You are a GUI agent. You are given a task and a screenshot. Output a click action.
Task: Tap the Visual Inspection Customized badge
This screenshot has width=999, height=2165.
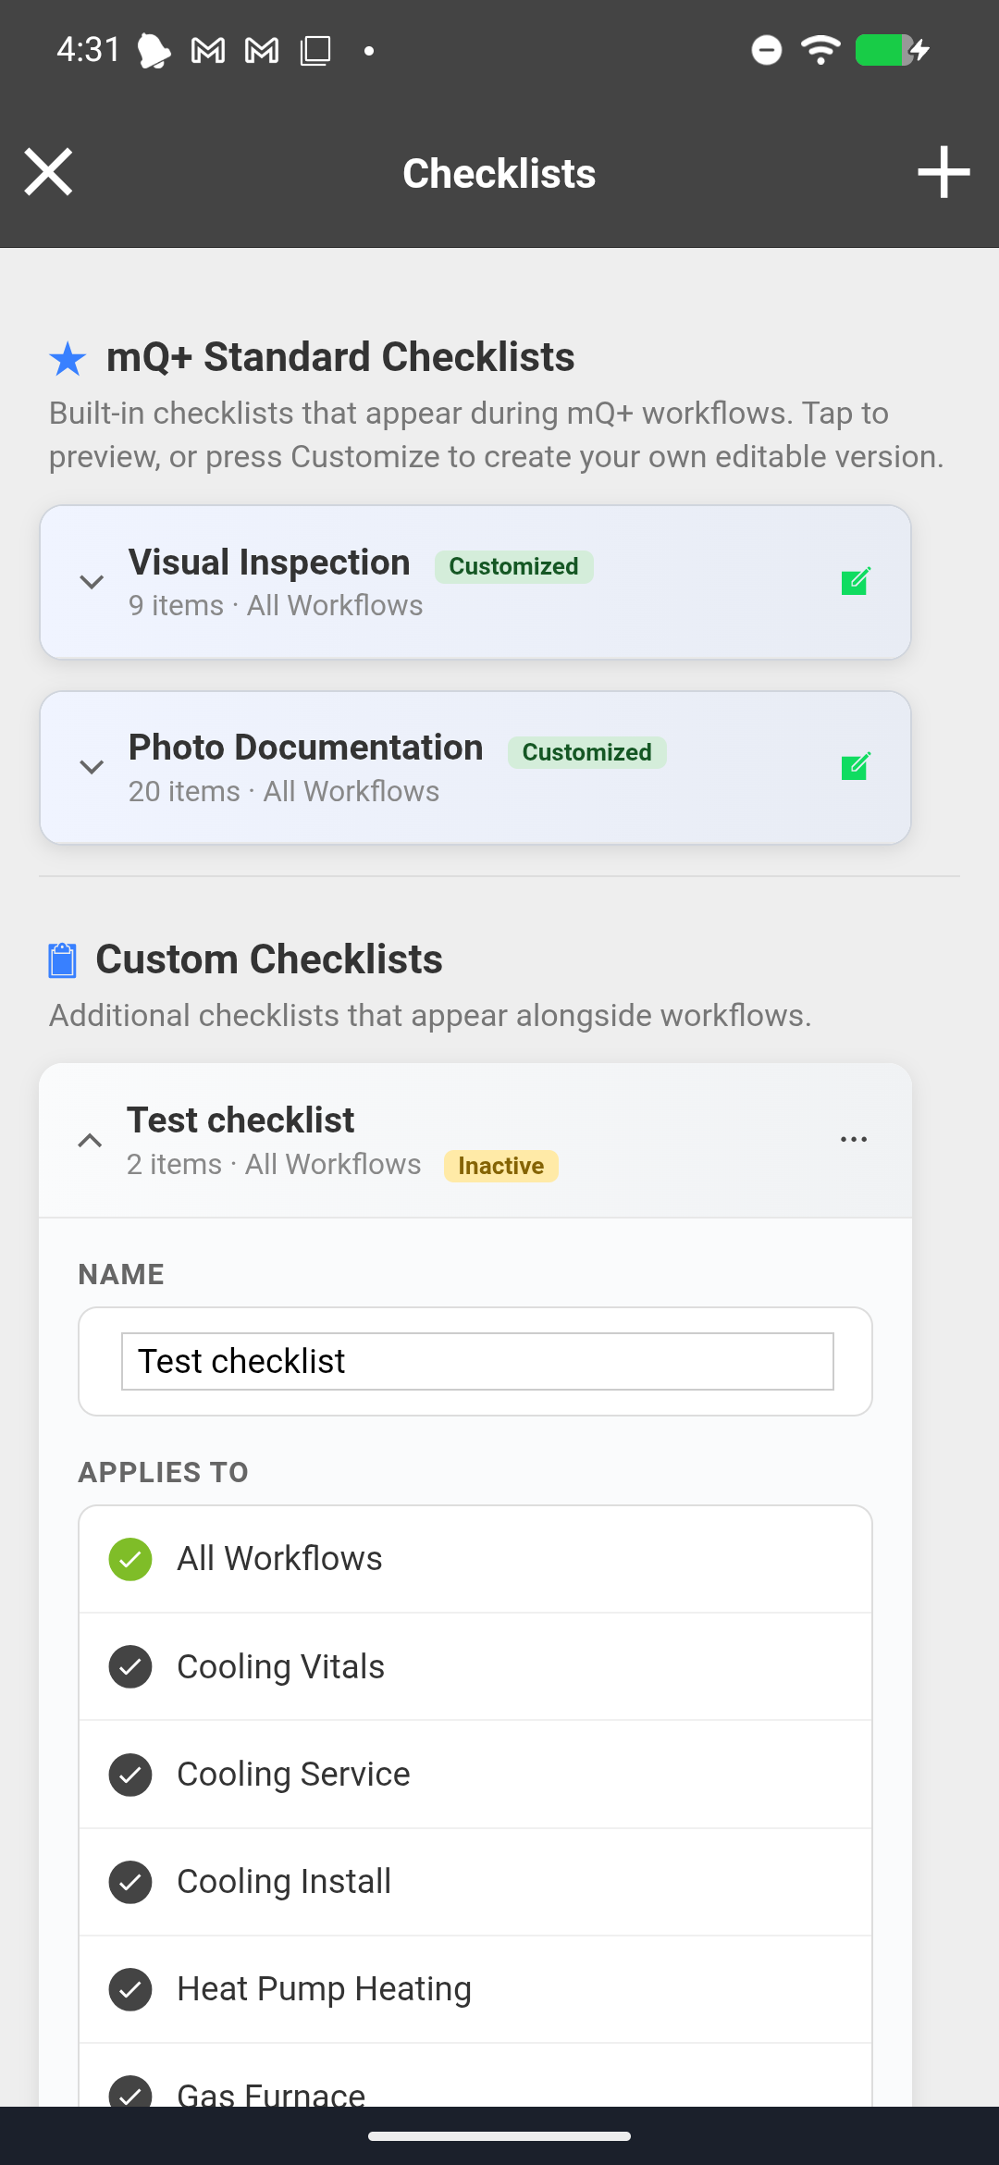[x=513, y=566]
